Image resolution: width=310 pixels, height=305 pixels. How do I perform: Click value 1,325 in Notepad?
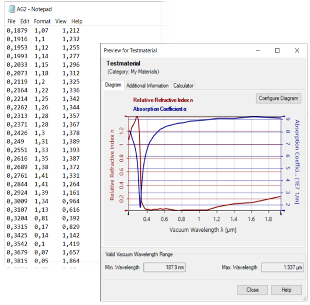(71, 81)
